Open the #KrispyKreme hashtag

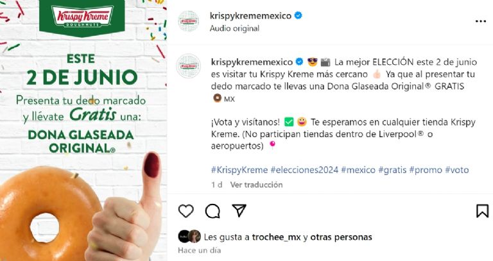(x=239, y=170)
